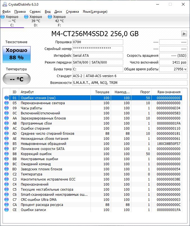Click status orb of Неожиданных сбоев питания row
Image resolution: width=190 pixels, height=226 pixels.
(x=6, y=138)
